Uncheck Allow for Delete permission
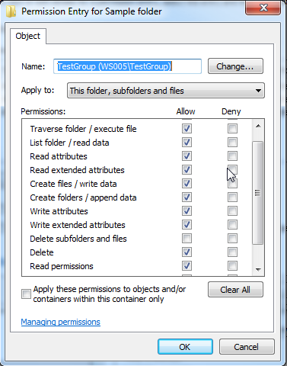The image size is (287, 366). click(x=187, y=252)
